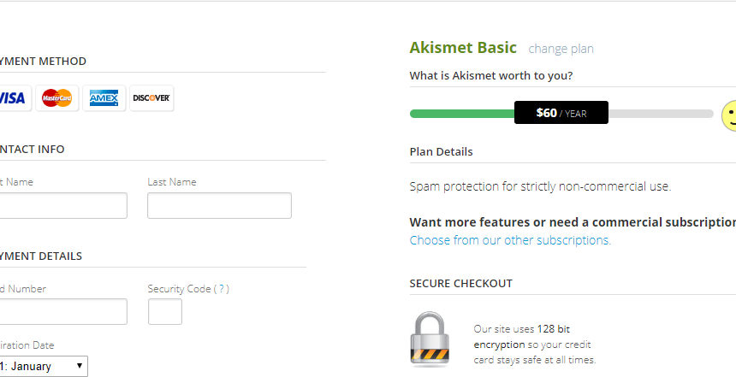
Task: Select the Visa card payment icon
Action: pos(14,98)
